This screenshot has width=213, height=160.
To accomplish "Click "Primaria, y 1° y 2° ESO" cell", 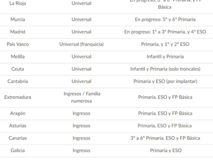I will [165, 44].
